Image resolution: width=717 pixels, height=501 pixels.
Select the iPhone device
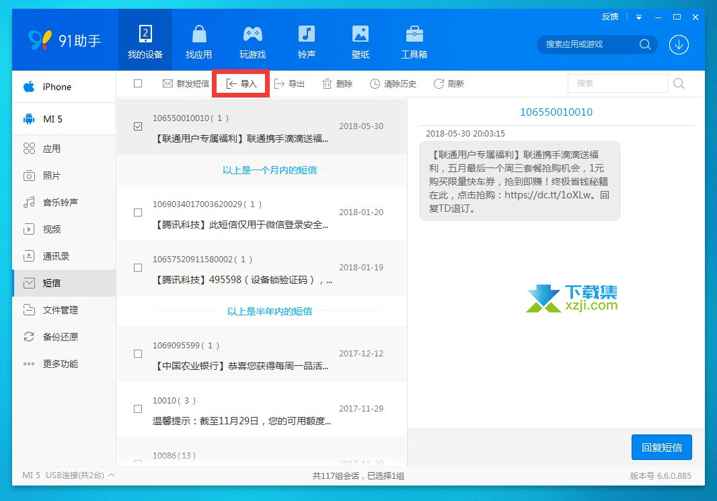tap(64, 87)
